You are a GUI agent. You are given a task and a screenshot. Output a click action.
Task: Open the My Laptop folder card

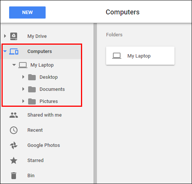coord(140,56)
